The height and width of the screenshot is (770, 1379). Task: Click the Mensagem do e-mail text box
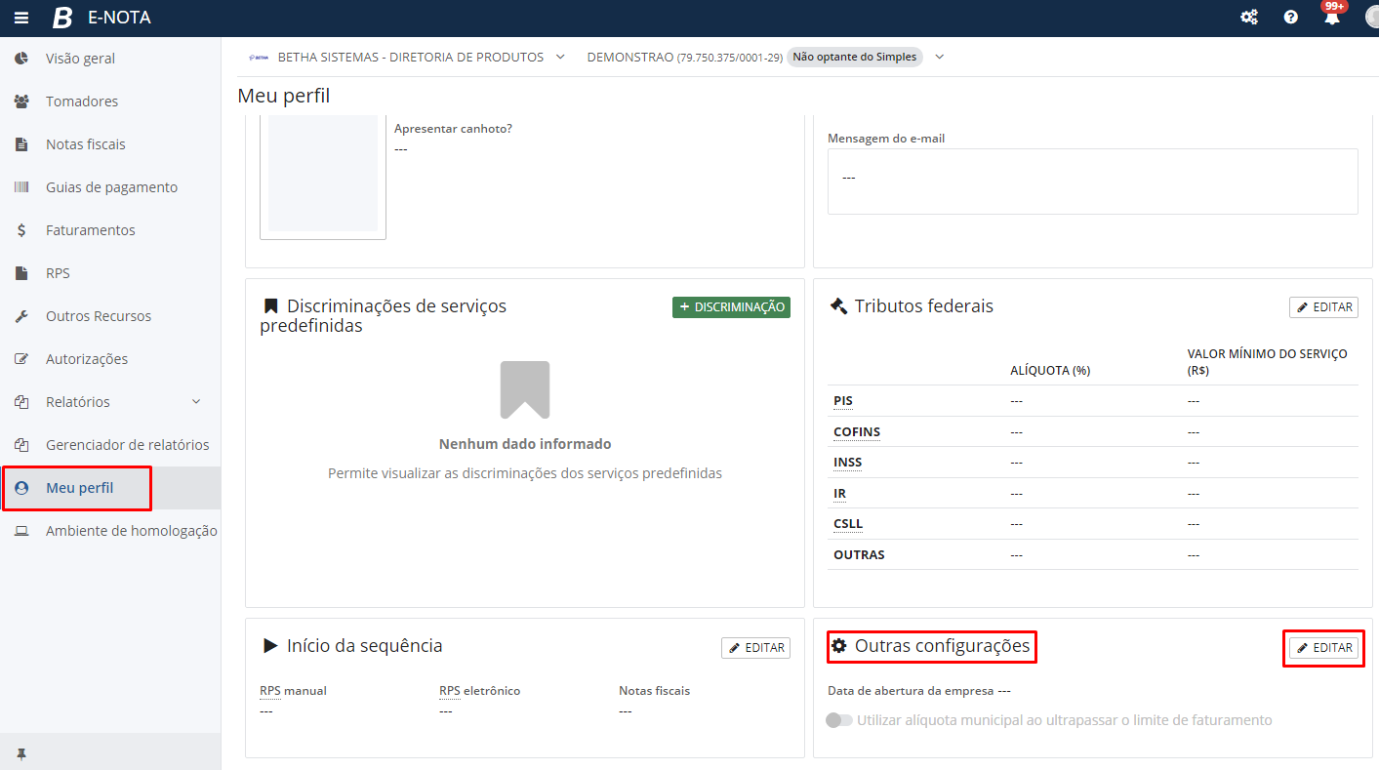(1092, 182)
